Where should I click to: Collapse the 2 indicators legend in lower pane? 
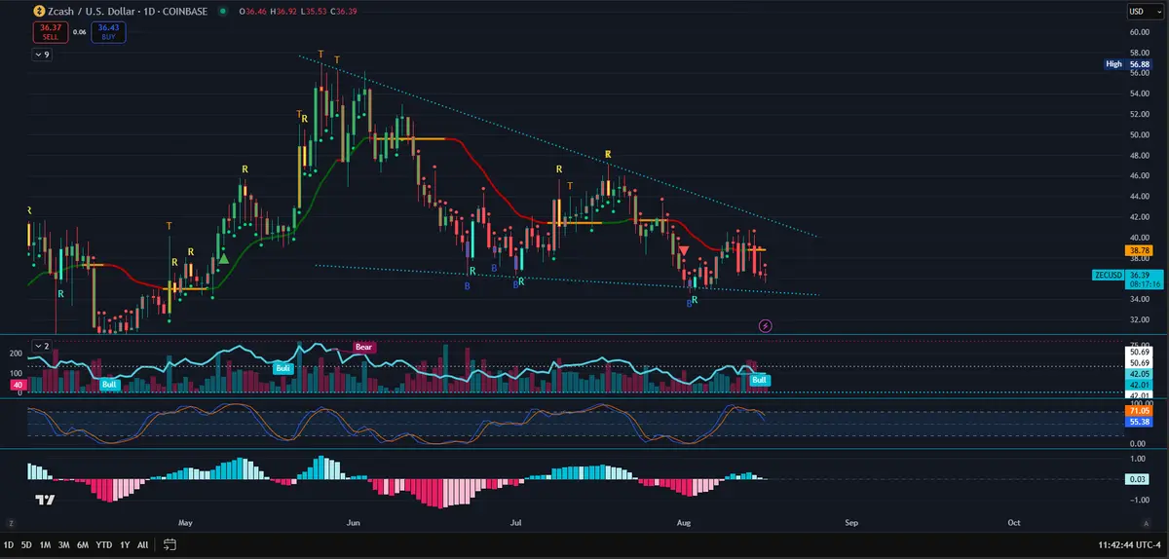click(x=42, y=346)
